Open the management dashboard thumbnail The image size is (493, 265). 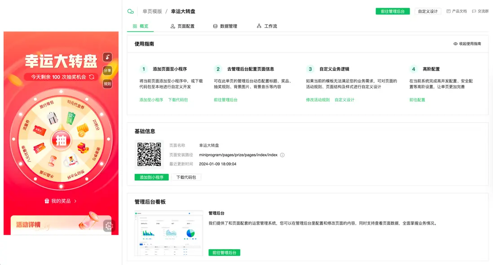coord(169,233)
